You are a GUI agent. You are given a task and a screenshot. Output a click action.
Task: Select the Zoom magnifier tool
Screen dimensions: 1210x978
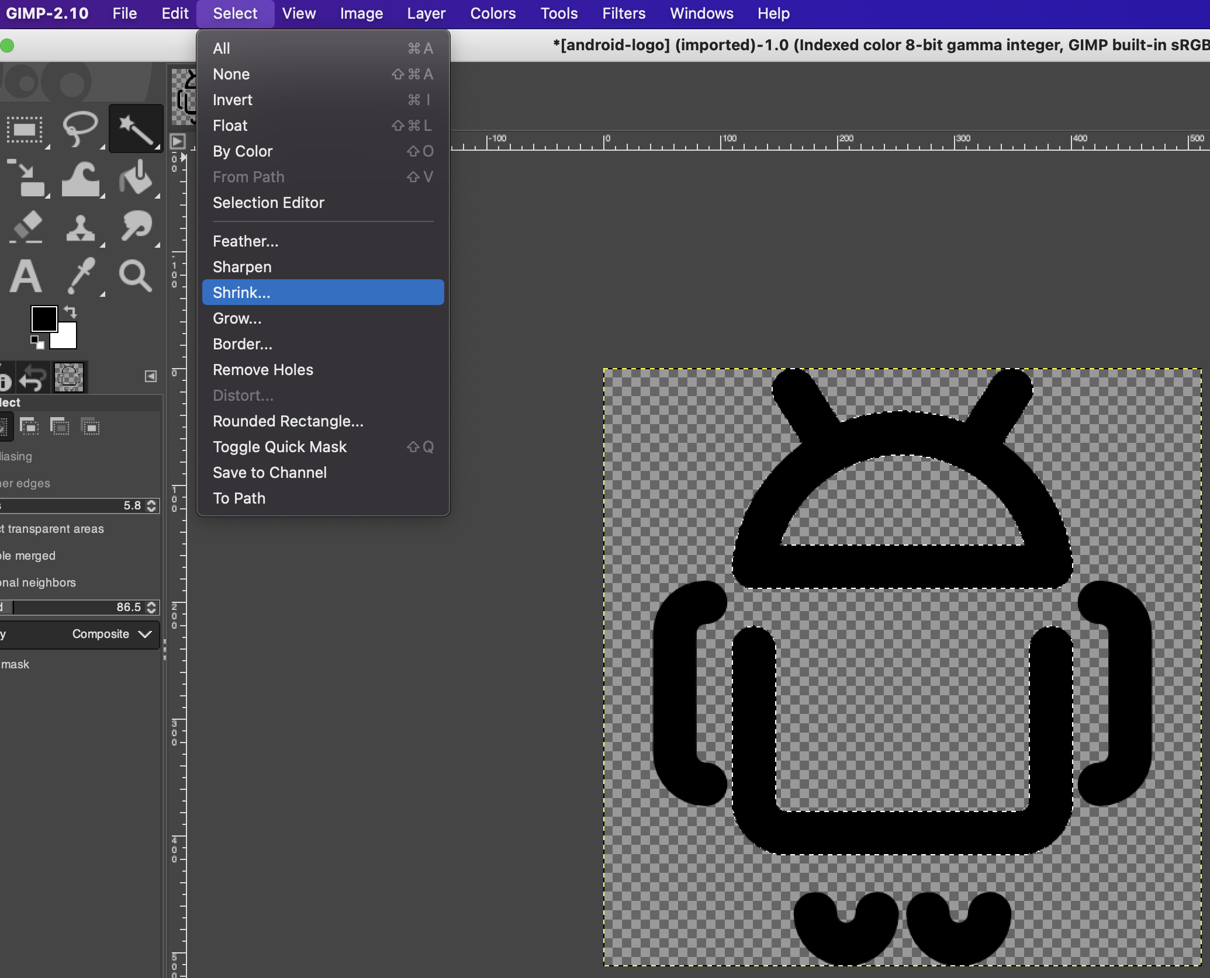136,276
